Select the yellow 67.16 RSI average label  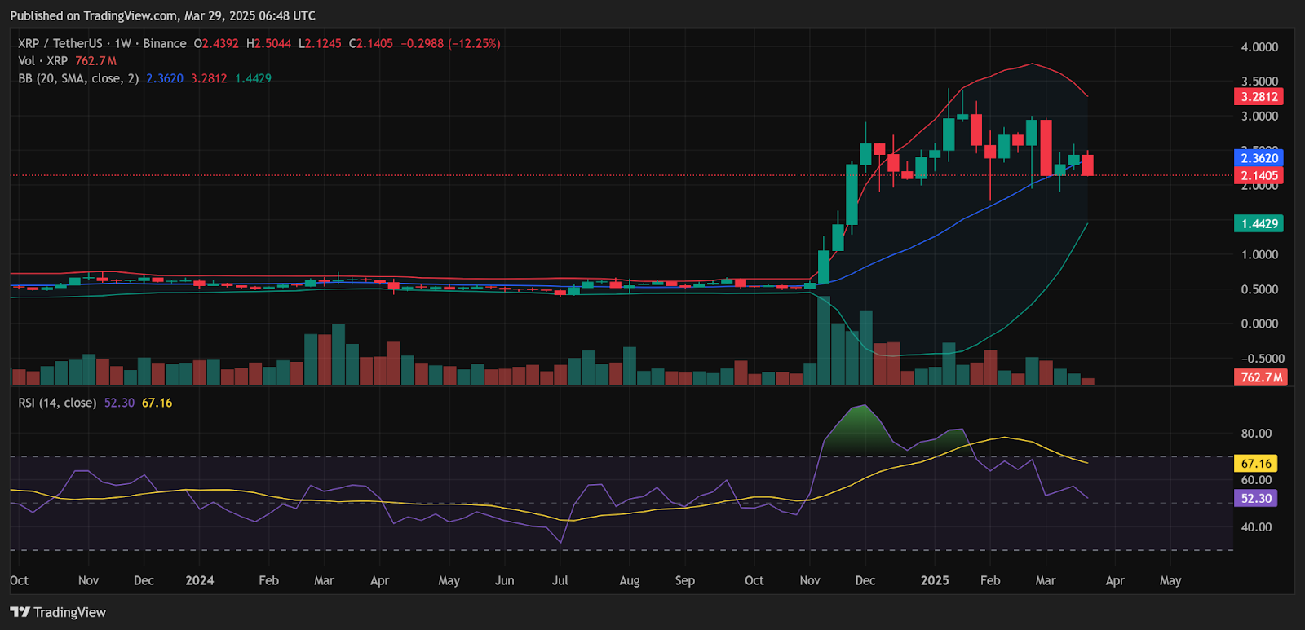click(1255, 464)
